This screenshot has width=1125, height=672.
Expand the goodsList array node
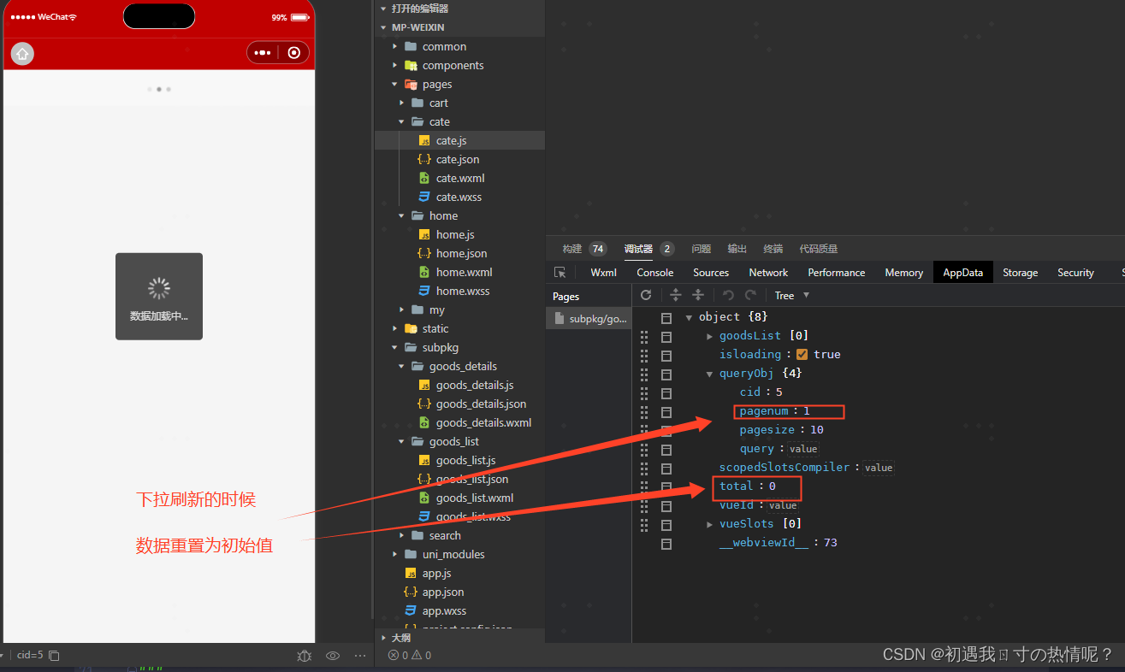click(710, 336)
